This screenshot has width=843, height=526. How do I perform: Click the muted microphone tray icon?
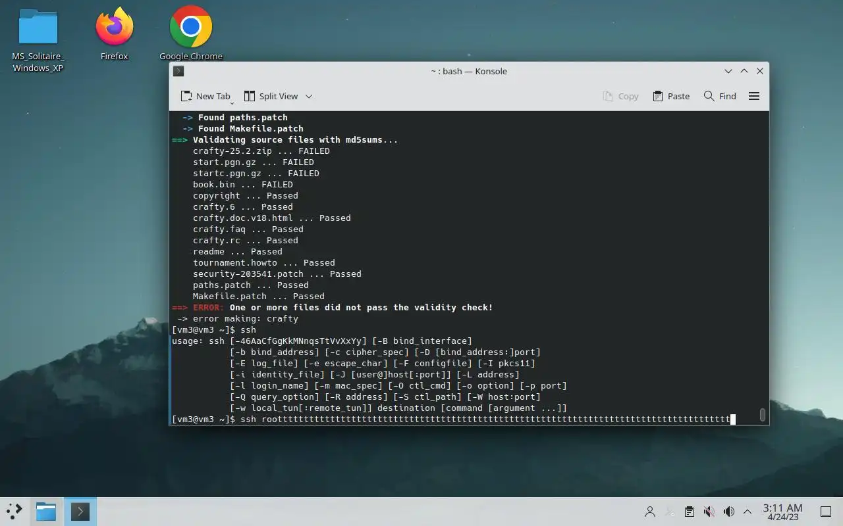[709, 512]
